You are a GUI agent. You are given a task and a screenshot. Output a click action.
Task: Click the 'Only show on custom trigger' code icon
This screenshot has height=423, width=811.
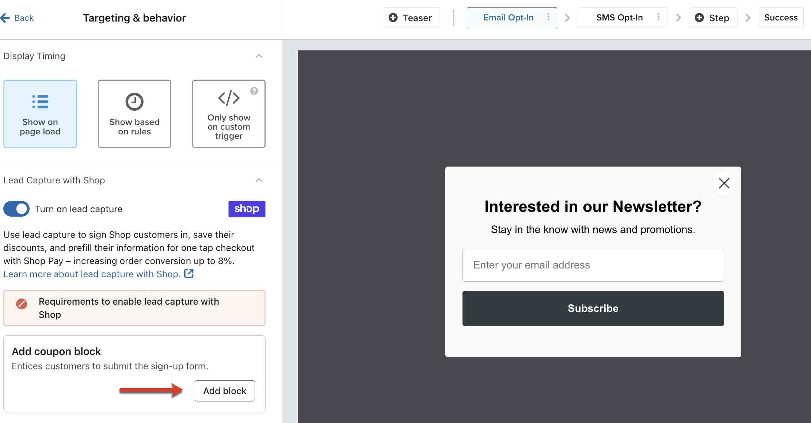pos(228,99)
